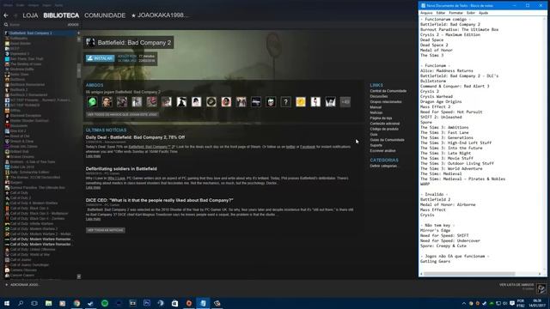Open Spotify from the taskbar

tap(105, 303)
